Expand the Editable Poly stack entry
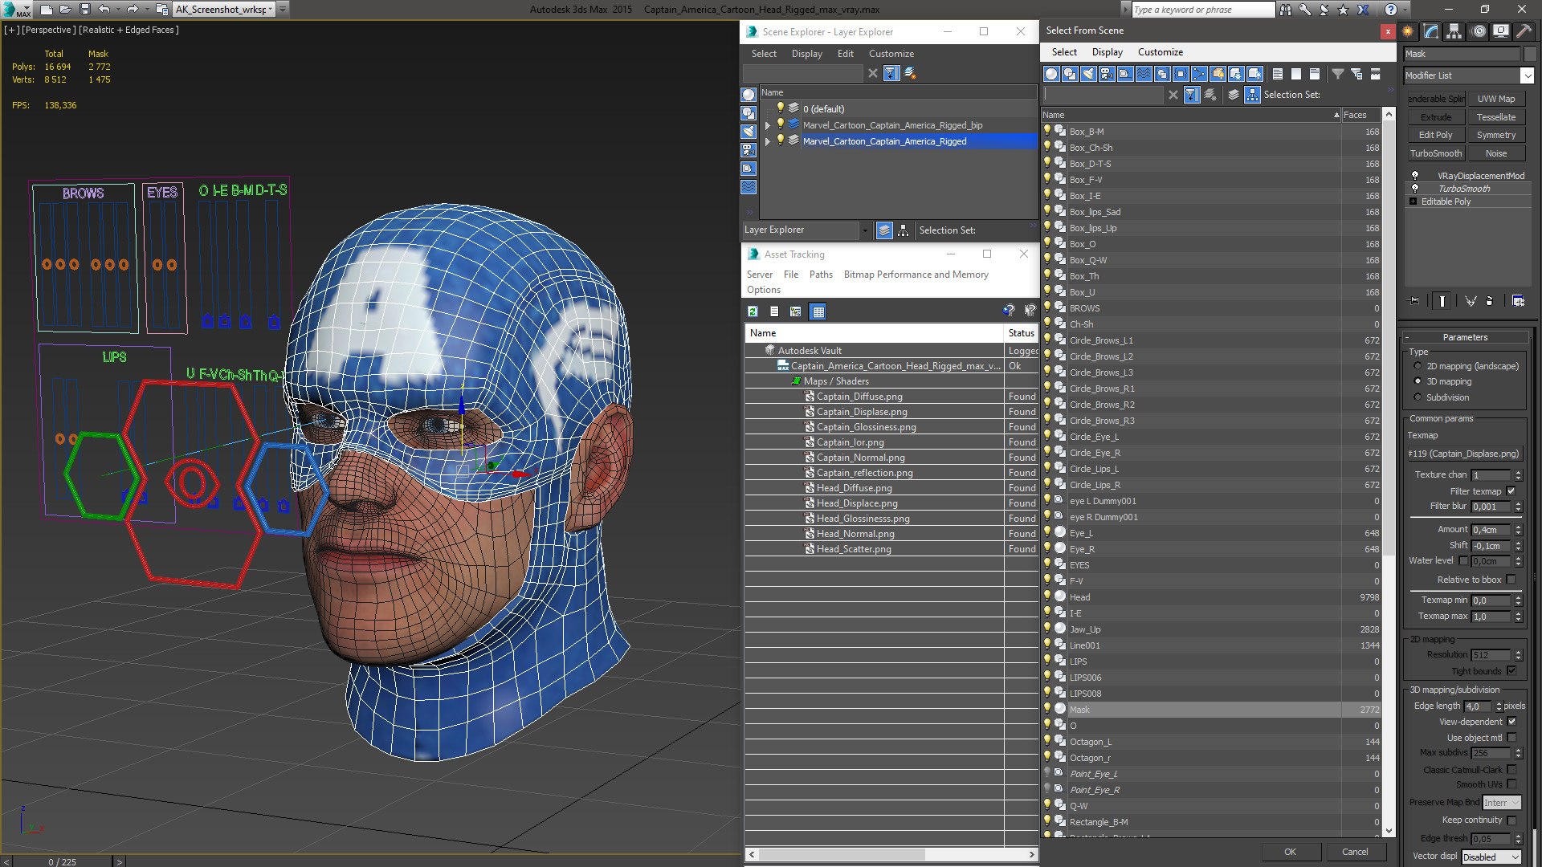 (1413, 201)
